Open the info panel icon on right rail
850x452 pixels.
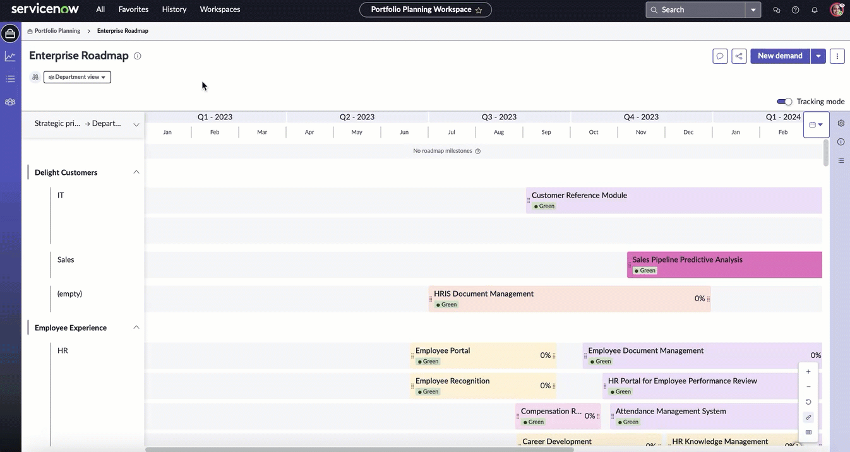click(x=841, y=142)
